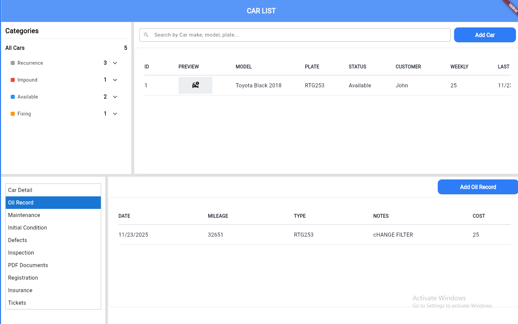Viewport: 518px width, 324px height.
Task: Open the Maintenance section
Action: pos(53,215)
